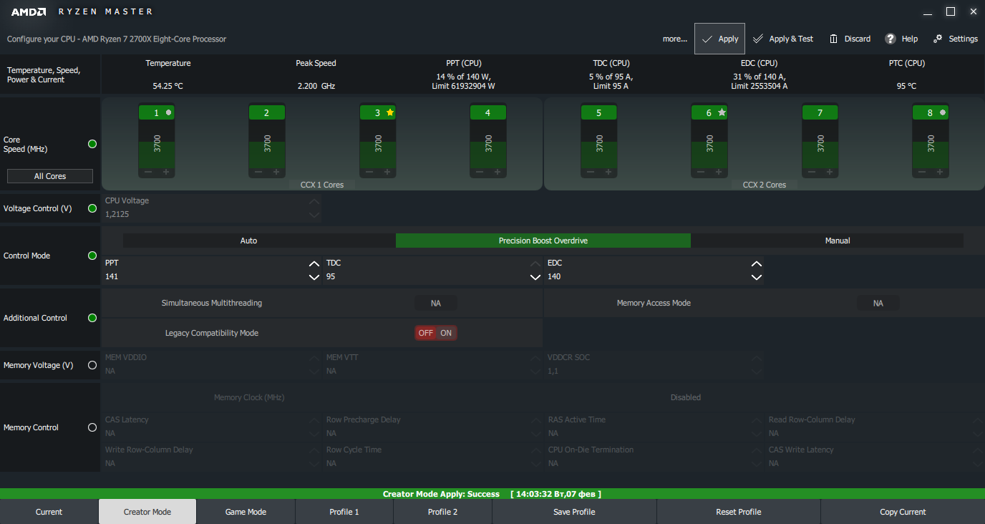Screen dimensions: 985x524
Task: Increase core 7 speed with plus
Action: tap(830, 172)
